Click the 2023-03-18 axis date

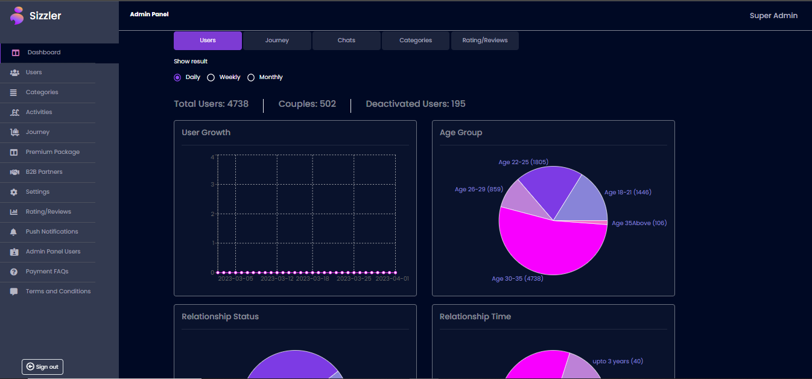click(312, 279)
